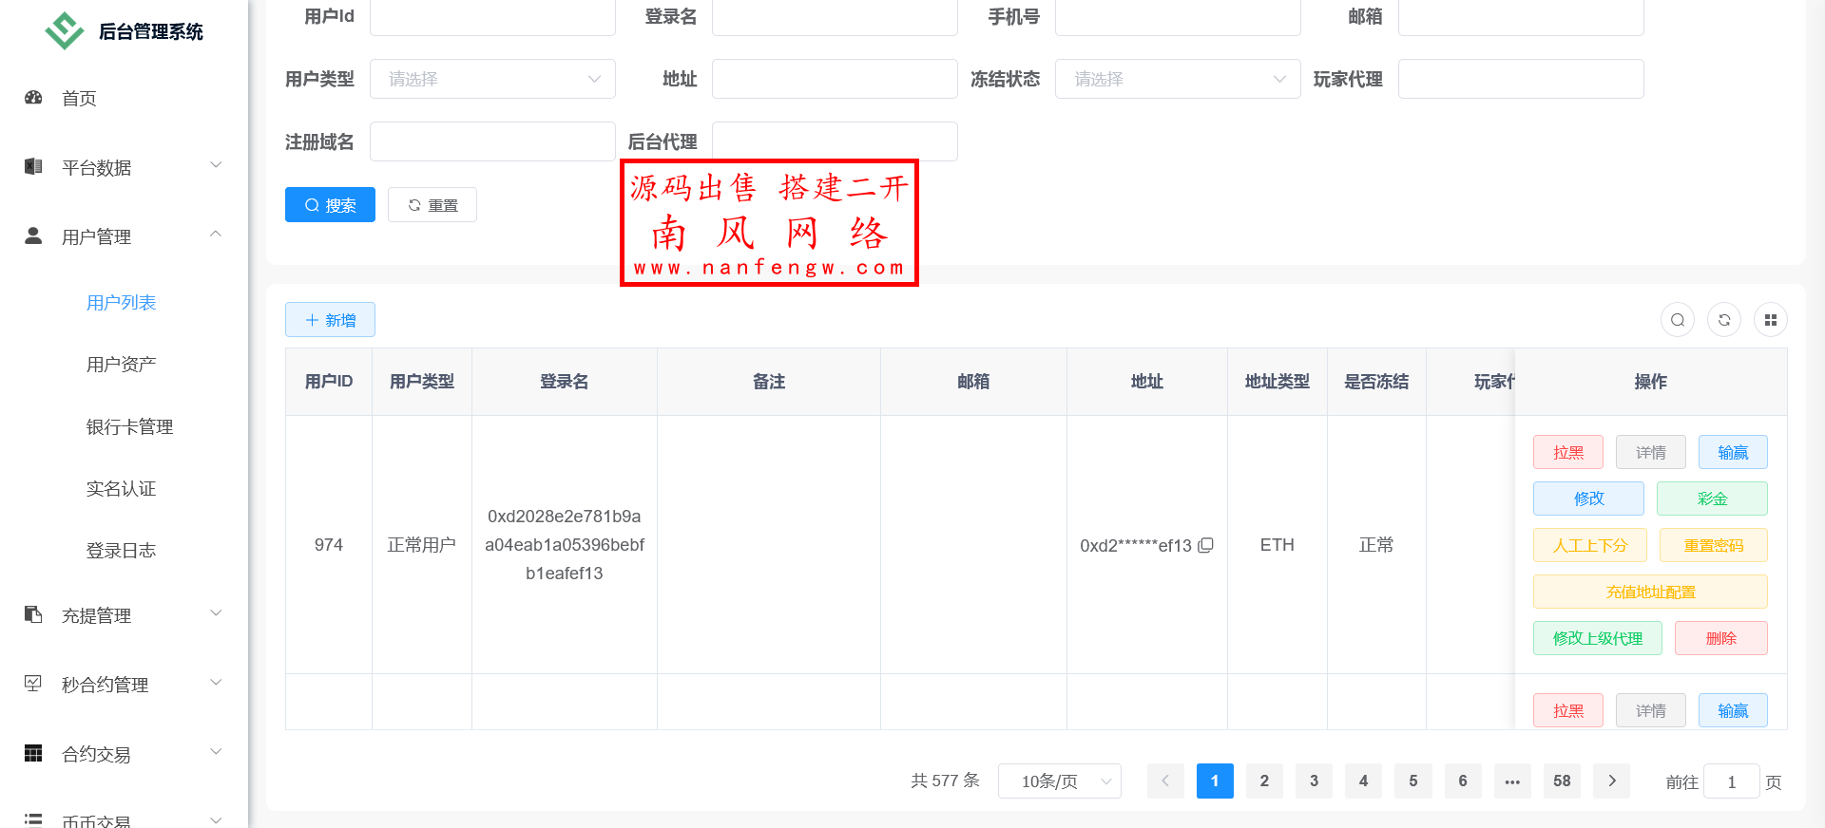Collapse the 用户管理 sidebar menu

click(124, 236)
